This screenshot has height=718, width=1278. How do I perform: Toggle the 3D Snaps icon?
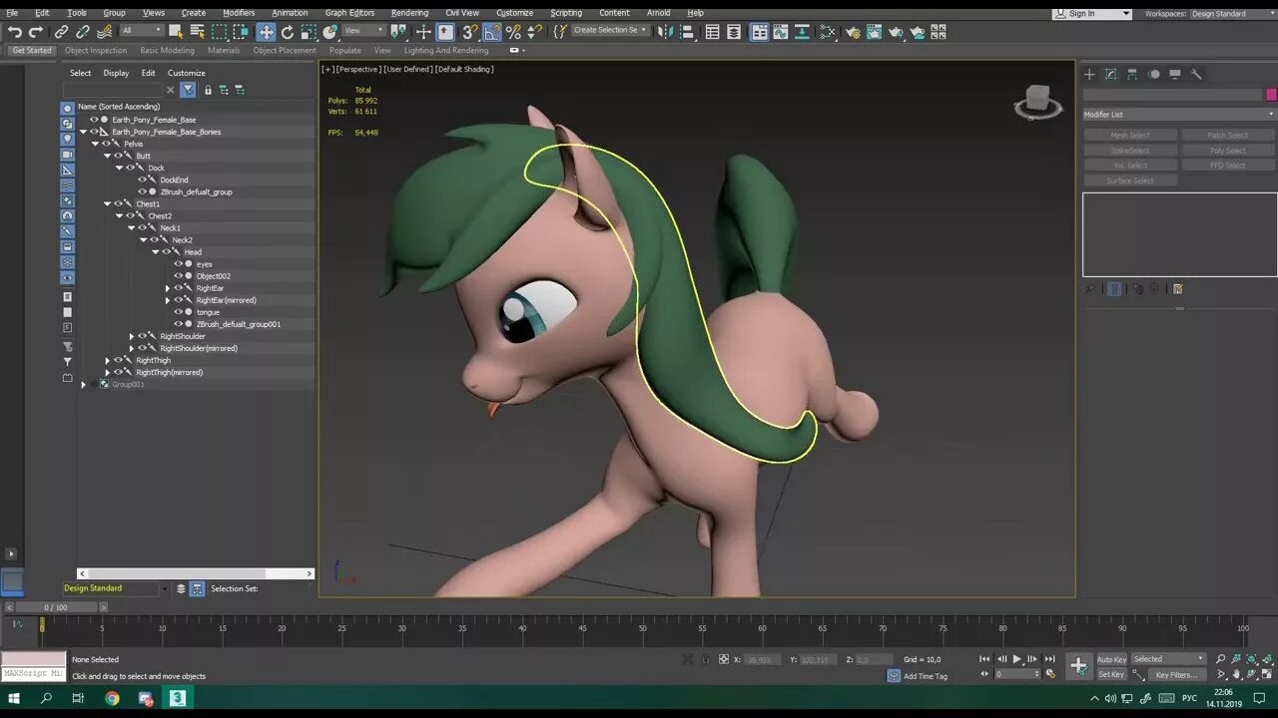click(470, 32)
